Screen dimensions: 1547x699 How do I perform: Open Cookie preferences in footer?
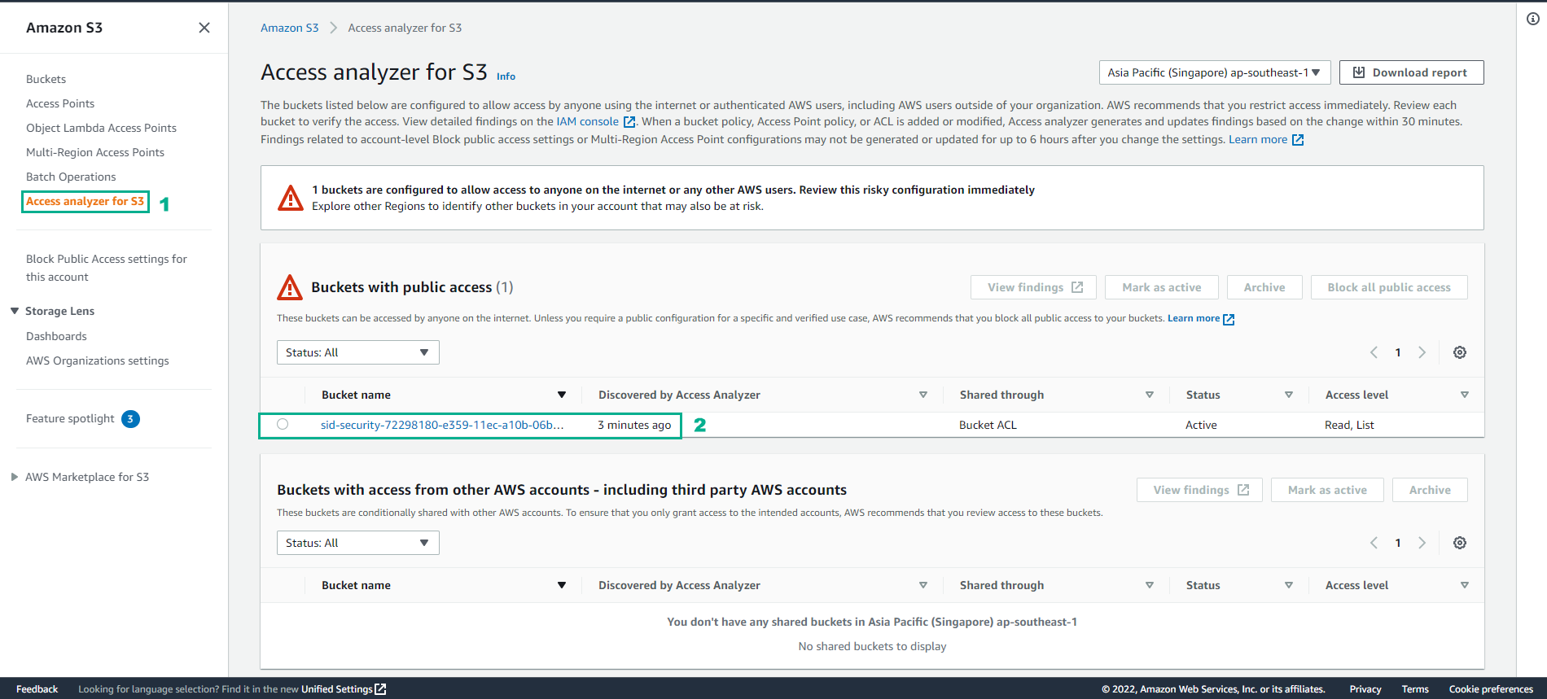pyautogui.click(x=1491, y=689)
